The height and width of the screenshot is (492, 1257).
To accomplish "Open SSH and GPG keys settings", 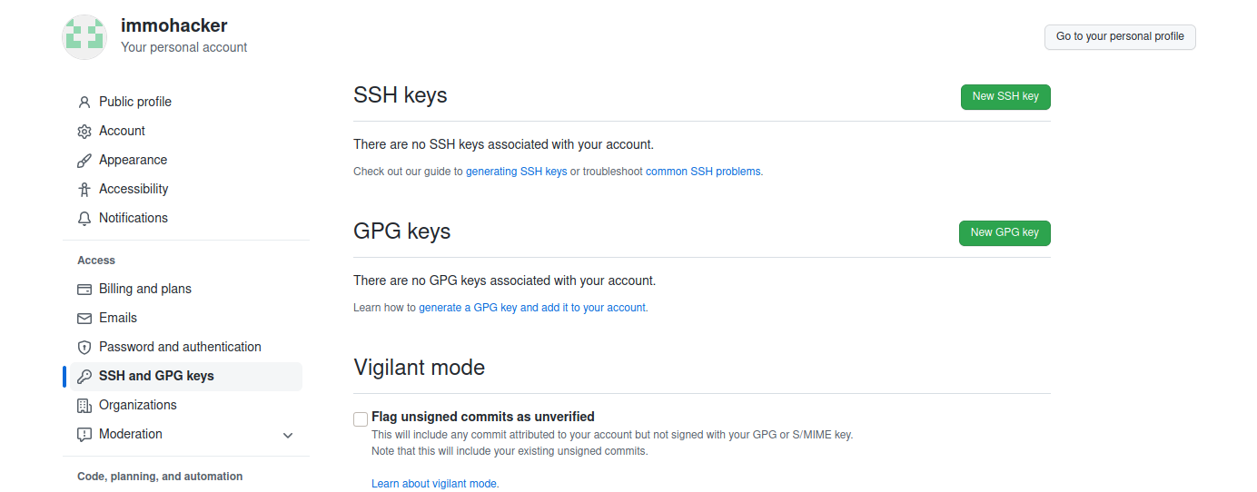I will coord(156,376).
